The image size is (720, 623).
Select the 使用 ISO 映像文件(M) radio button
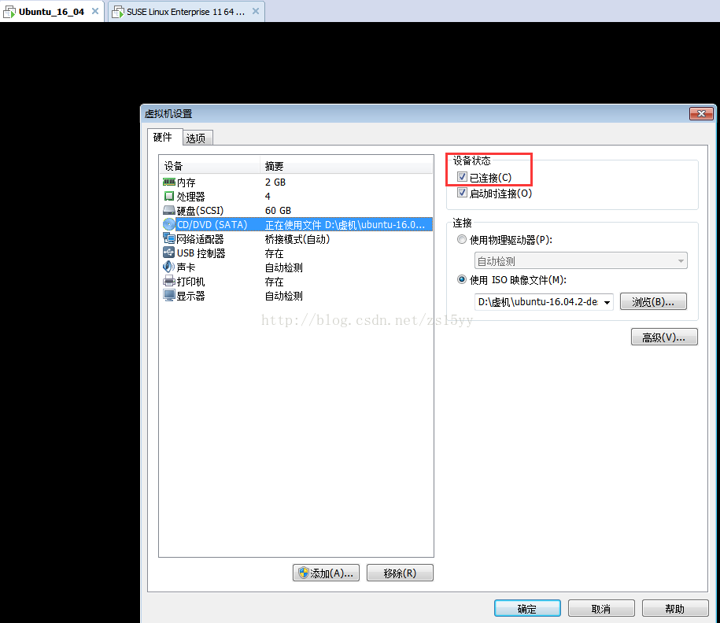(x=462, y=279)
